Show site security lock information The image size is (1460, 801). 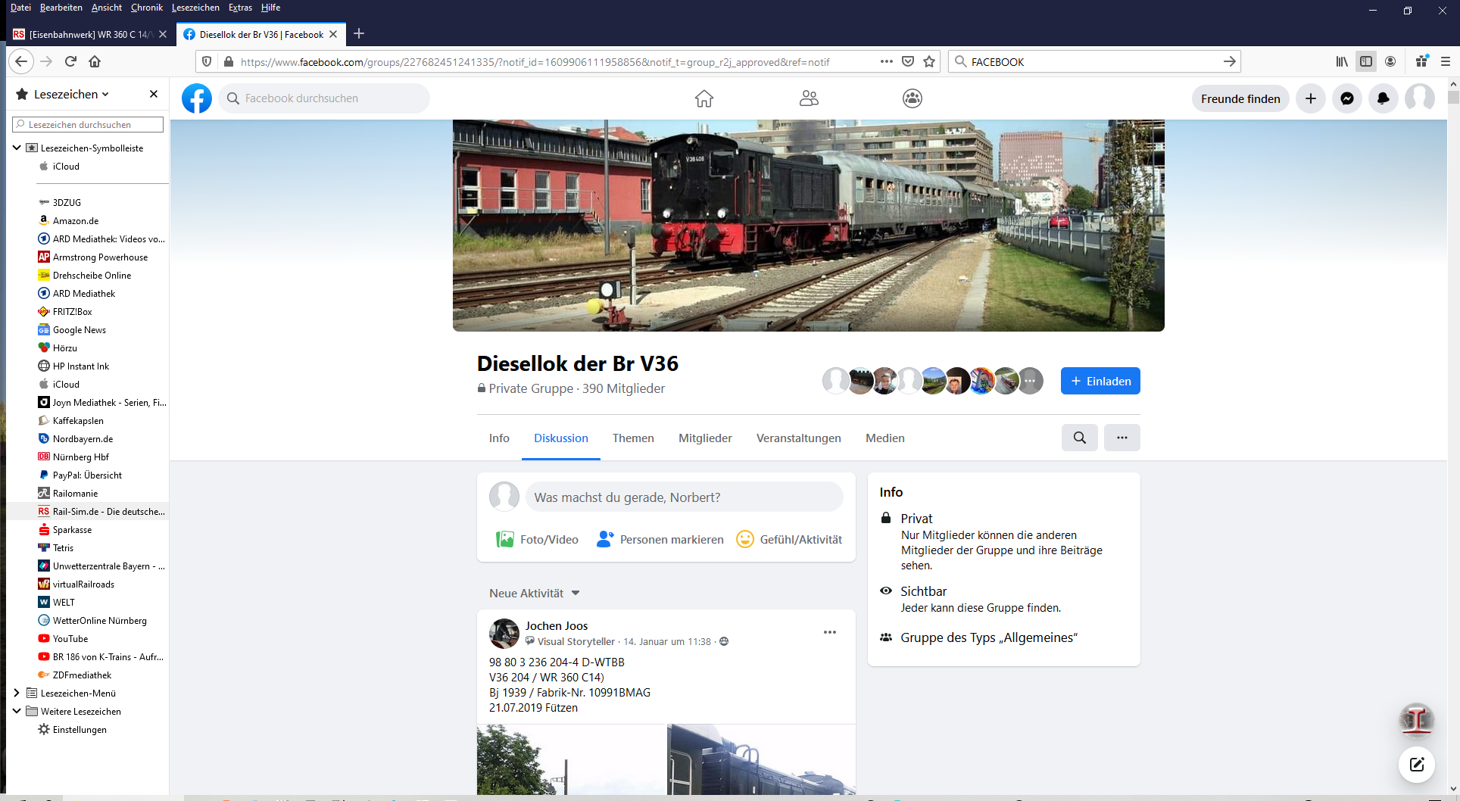click(228, 61)
